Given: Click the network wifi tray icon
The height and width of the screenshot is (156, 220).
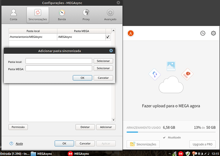Looking at the screenshot, I should (x=174, y=154).
